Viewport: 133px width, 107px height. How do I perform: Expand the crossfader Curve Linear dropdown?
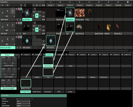pyautogui.click(x=23, y=104)
